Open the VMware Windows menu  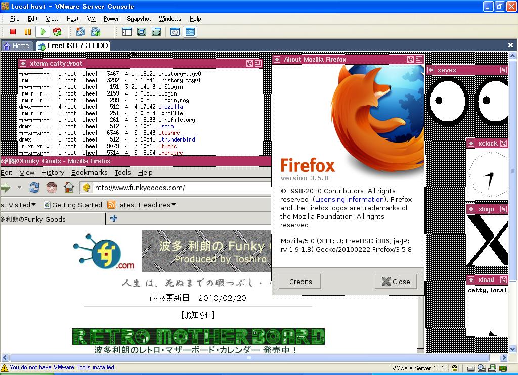point(170,19)
